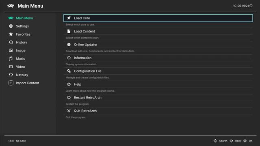
Task: Click the Restart RetroArch circular arrow icon
Action: point(69,97)
